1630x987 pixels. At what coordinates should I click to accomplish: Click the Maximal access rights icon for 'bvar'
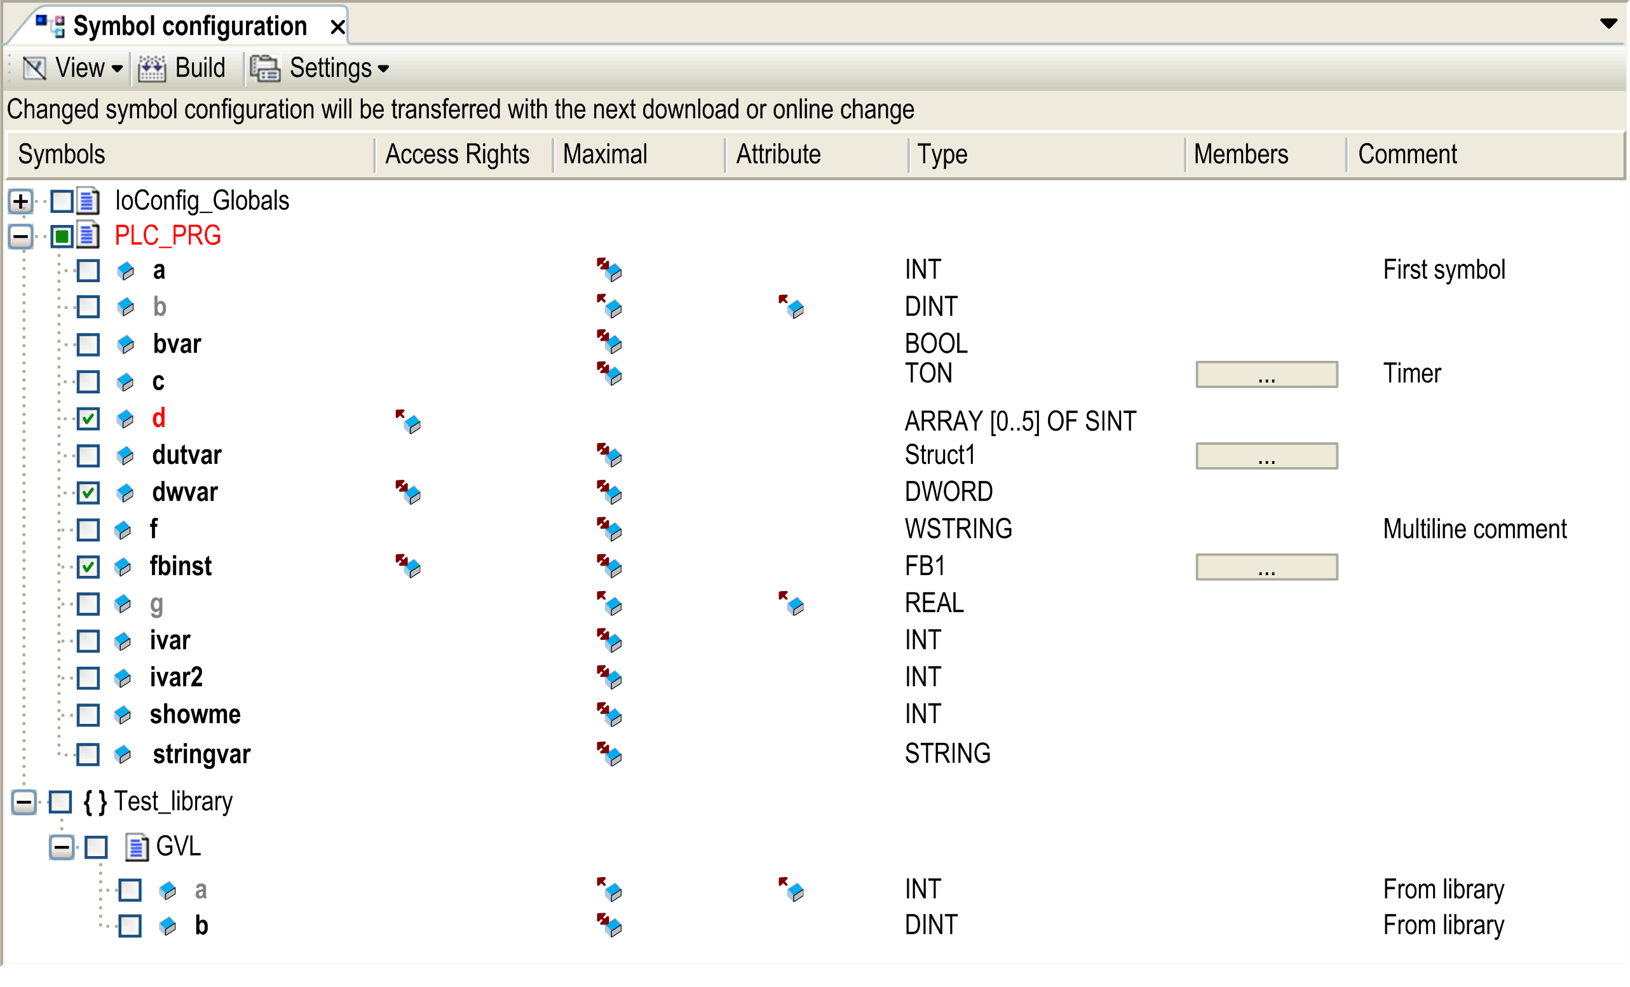click(x=608, y=344)
